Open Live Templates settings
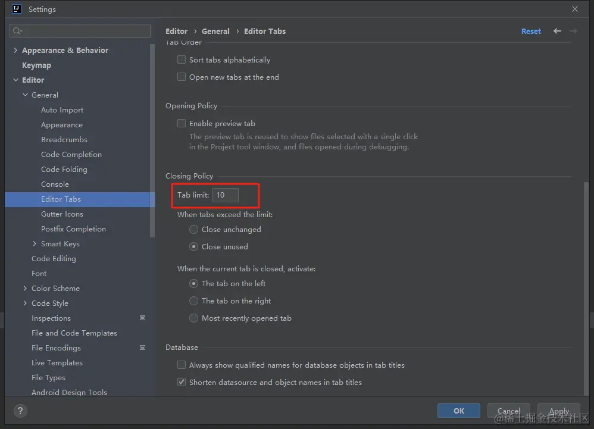Viewport: 594px width, 429px height. click(x=57, y=362)
